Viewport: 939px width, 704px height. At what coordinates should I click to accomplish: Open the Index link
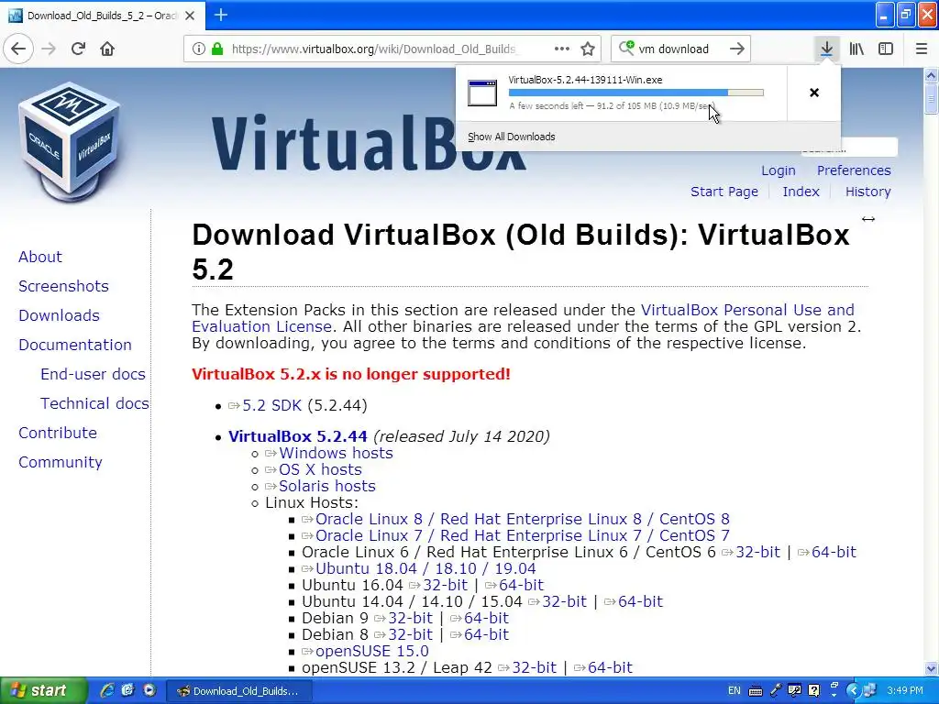click(x=801, y=192)
